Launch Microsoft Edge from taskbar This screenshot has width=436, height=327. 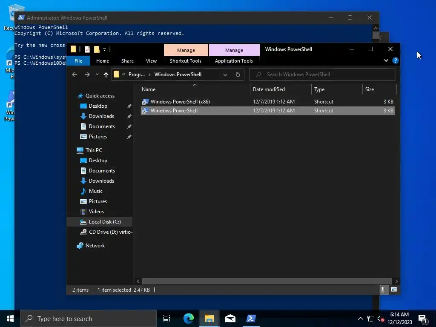coord(188,318)
